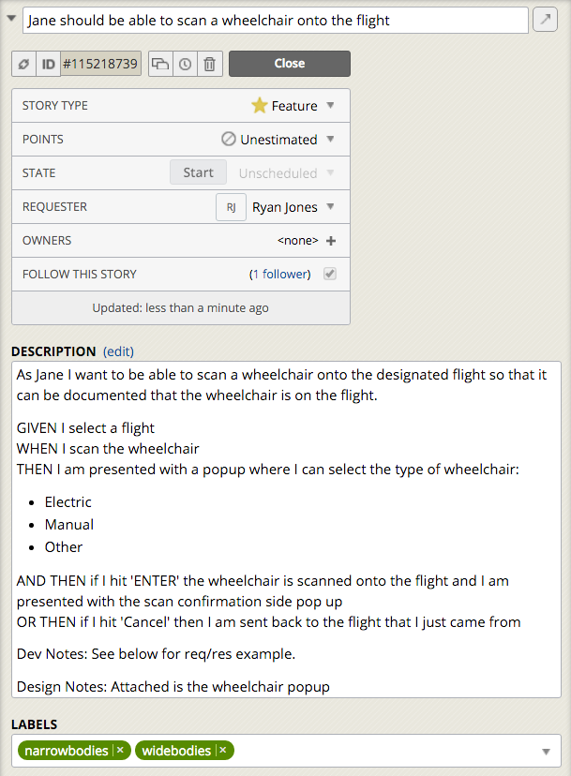The height and width of the screenshot is (776, 571).
Task: Click the Close button
Action: point(289,64)
